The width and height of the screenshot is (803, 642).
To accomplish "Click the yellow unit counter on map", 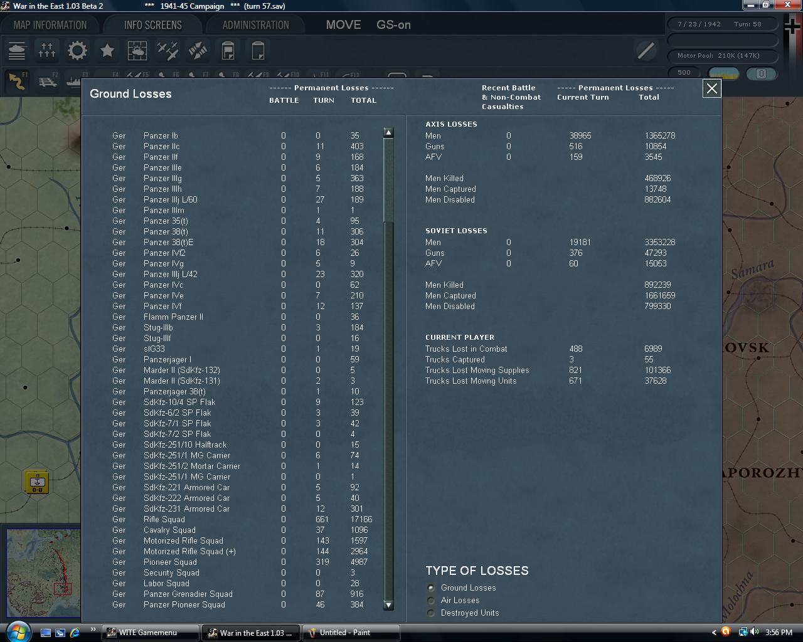I will (x=36, y=482).
